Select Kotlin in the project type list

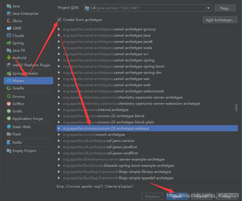tap(28, 143)
